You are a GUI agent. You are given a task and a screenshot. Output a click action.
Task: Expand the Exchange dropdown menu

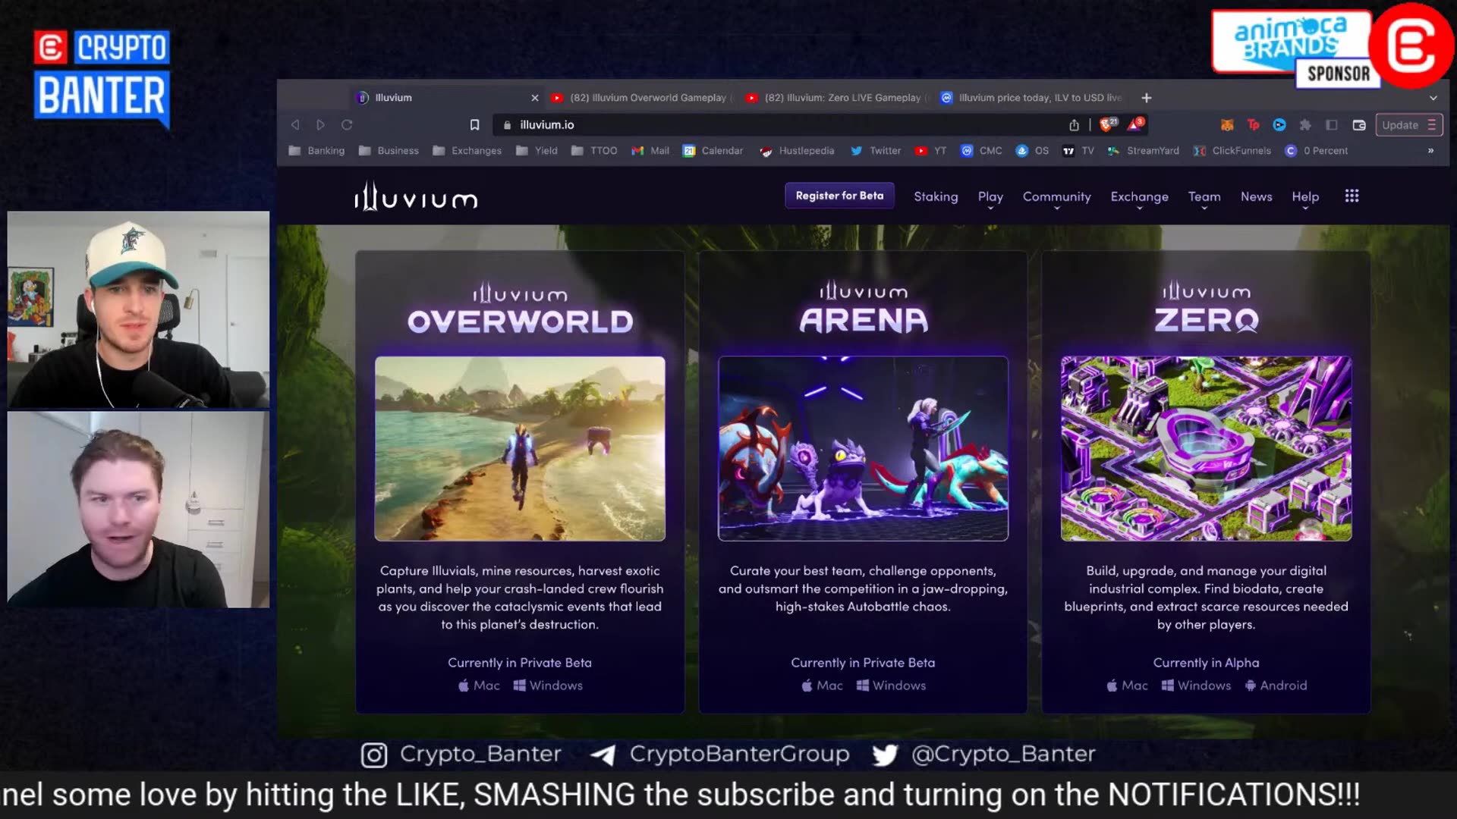pos(1139,197)
